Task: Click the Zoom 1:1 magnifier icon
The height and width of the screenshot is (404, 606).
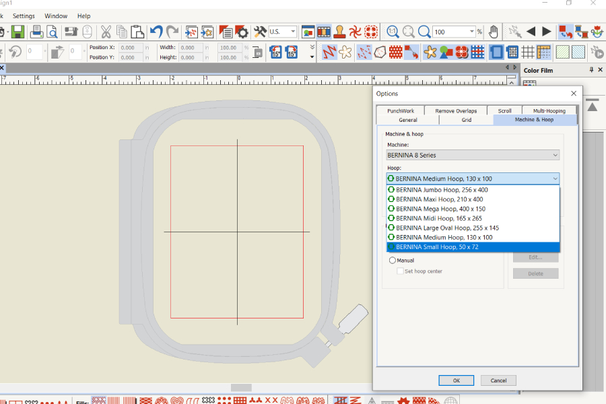Action: pos(393,32)
